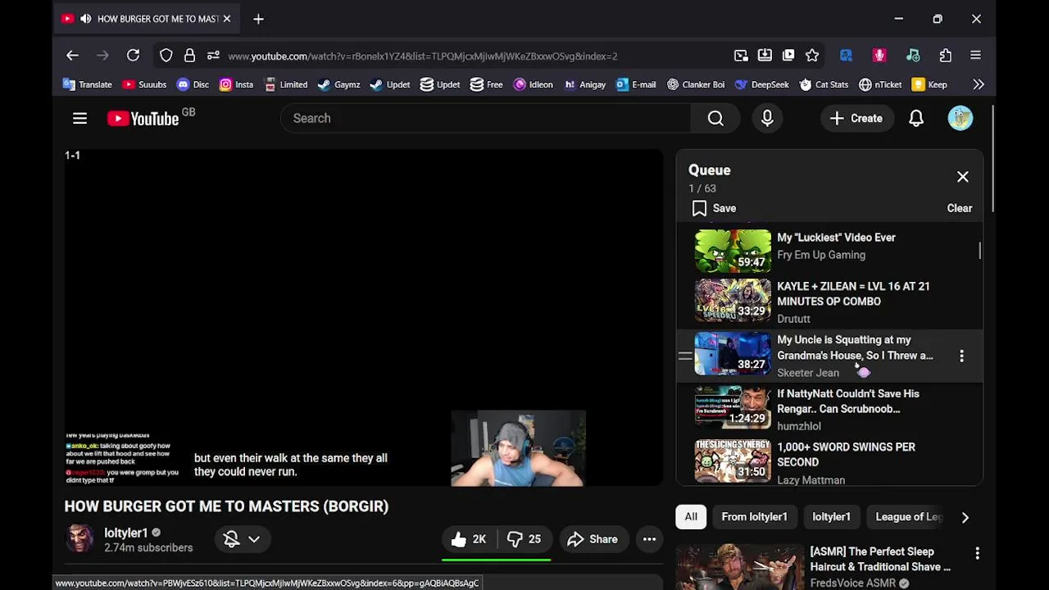Screen dimensions: 1049x590
Task: Close the HOW BURGER GOT ME tab
Action: click(227, 19)
